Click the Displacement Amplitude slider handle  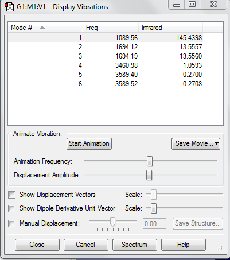click(149, 175)
